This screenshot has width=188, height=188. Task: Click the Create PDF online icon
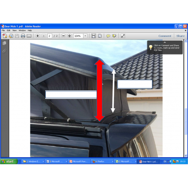5,36
